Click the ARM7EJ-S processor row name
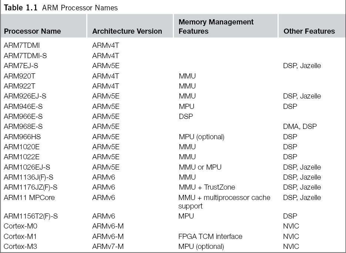This screenshot has width=346, height=253. [22, 66]
